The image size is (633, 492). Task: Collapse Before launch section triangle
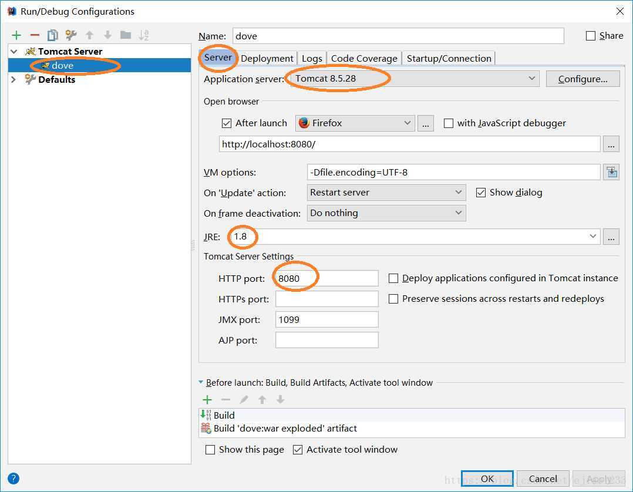[201, 382]
